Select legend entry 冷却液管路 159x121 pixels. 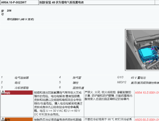point(22,88)
